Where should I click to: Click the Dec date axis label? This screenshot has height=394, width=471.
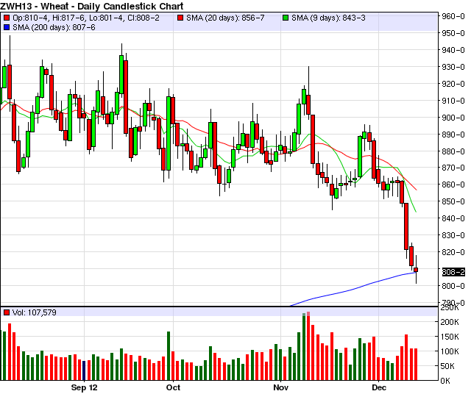coord(379,387)
